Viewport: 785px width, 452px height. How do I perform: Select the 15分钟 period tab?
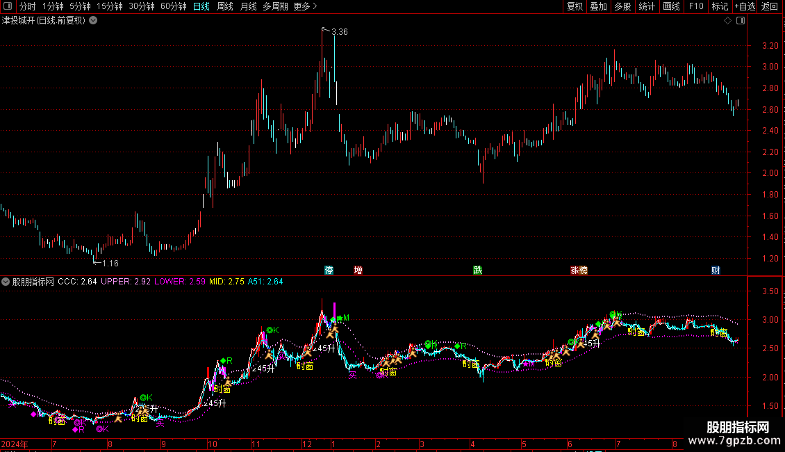point(109,6)
